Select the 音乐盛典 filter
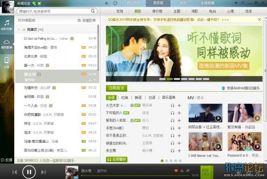267x179 pixels. tap(168, 98)
